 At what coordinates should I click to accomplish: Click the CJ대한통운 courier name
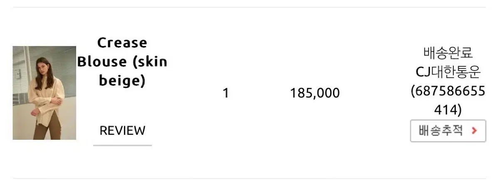pos(448,72)
